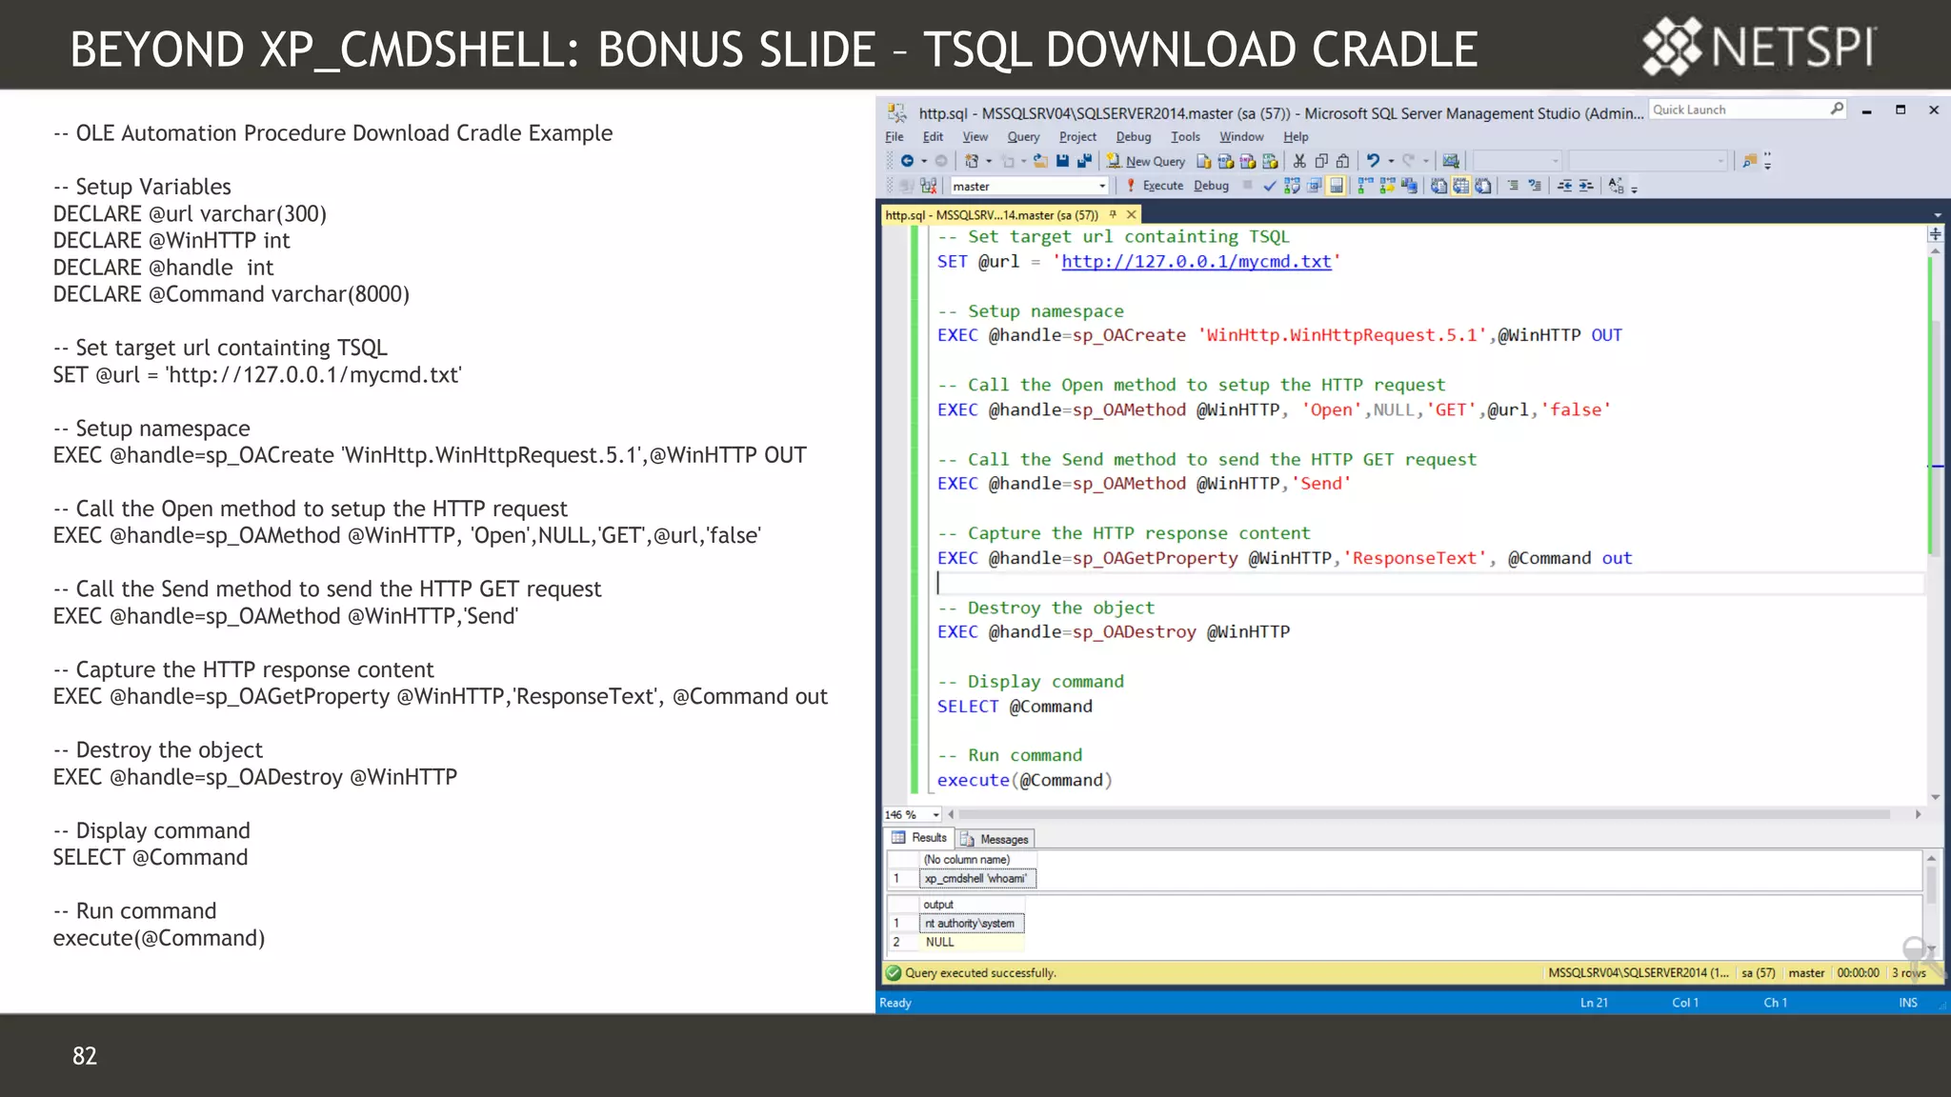1951x1097 pixels.
Task: Undo last edit with the undo arrow
Action: 1373,161
